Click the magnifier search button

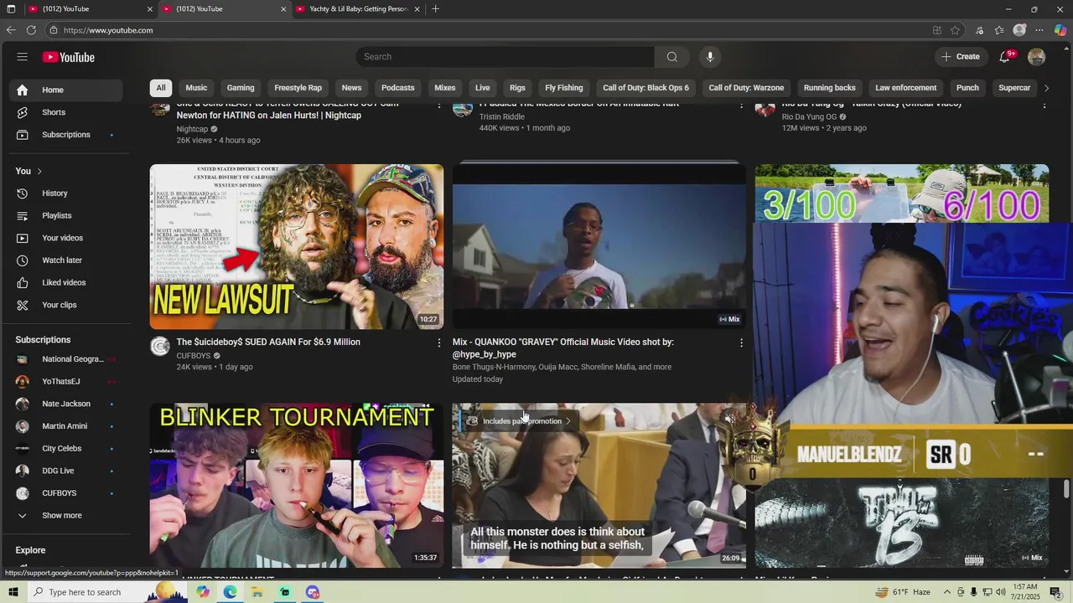point(671,57)
